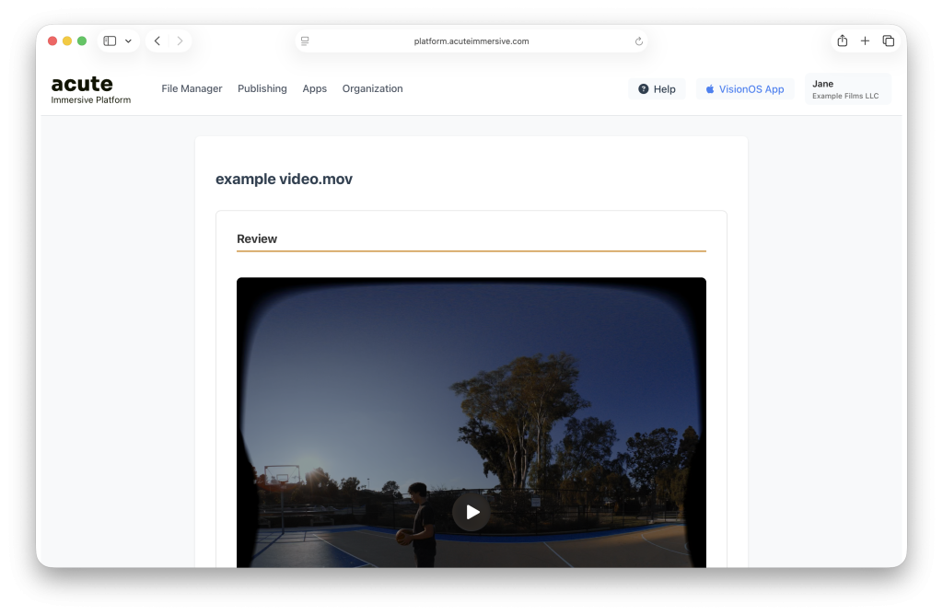The height and width of the screenshot is (615, 943).
Task: Click the acute Immersive Platform logo
Action: coord(90,89)
